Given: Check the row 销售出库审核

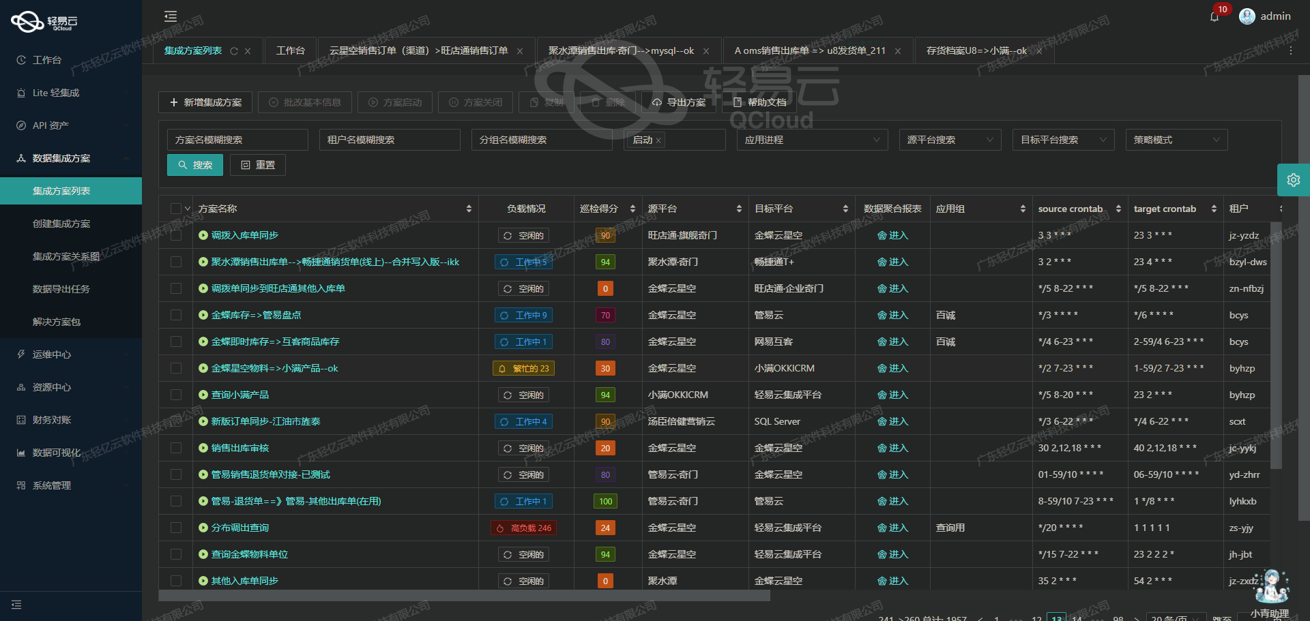Looking at the screenshot, I should (x=176, y=448).
